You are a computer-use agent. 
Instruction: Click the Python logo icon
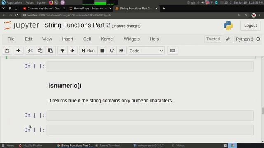228,25
